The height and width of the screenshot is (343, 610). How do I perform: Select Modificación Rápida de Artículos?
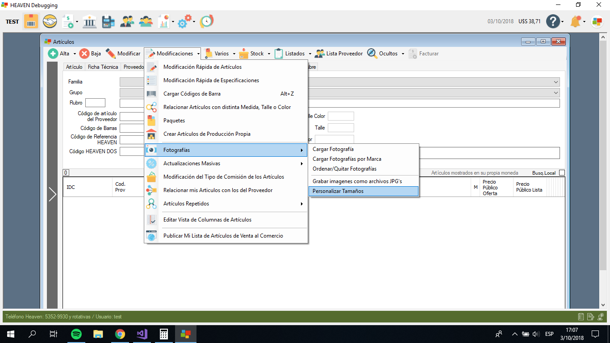click(x=226, y=67)
